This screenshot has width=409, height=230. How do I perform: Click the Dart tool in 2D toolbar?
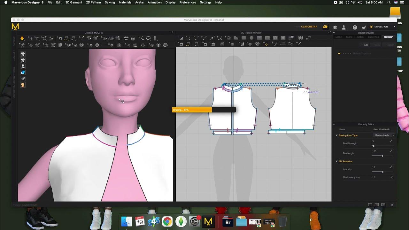click(283, 38)
